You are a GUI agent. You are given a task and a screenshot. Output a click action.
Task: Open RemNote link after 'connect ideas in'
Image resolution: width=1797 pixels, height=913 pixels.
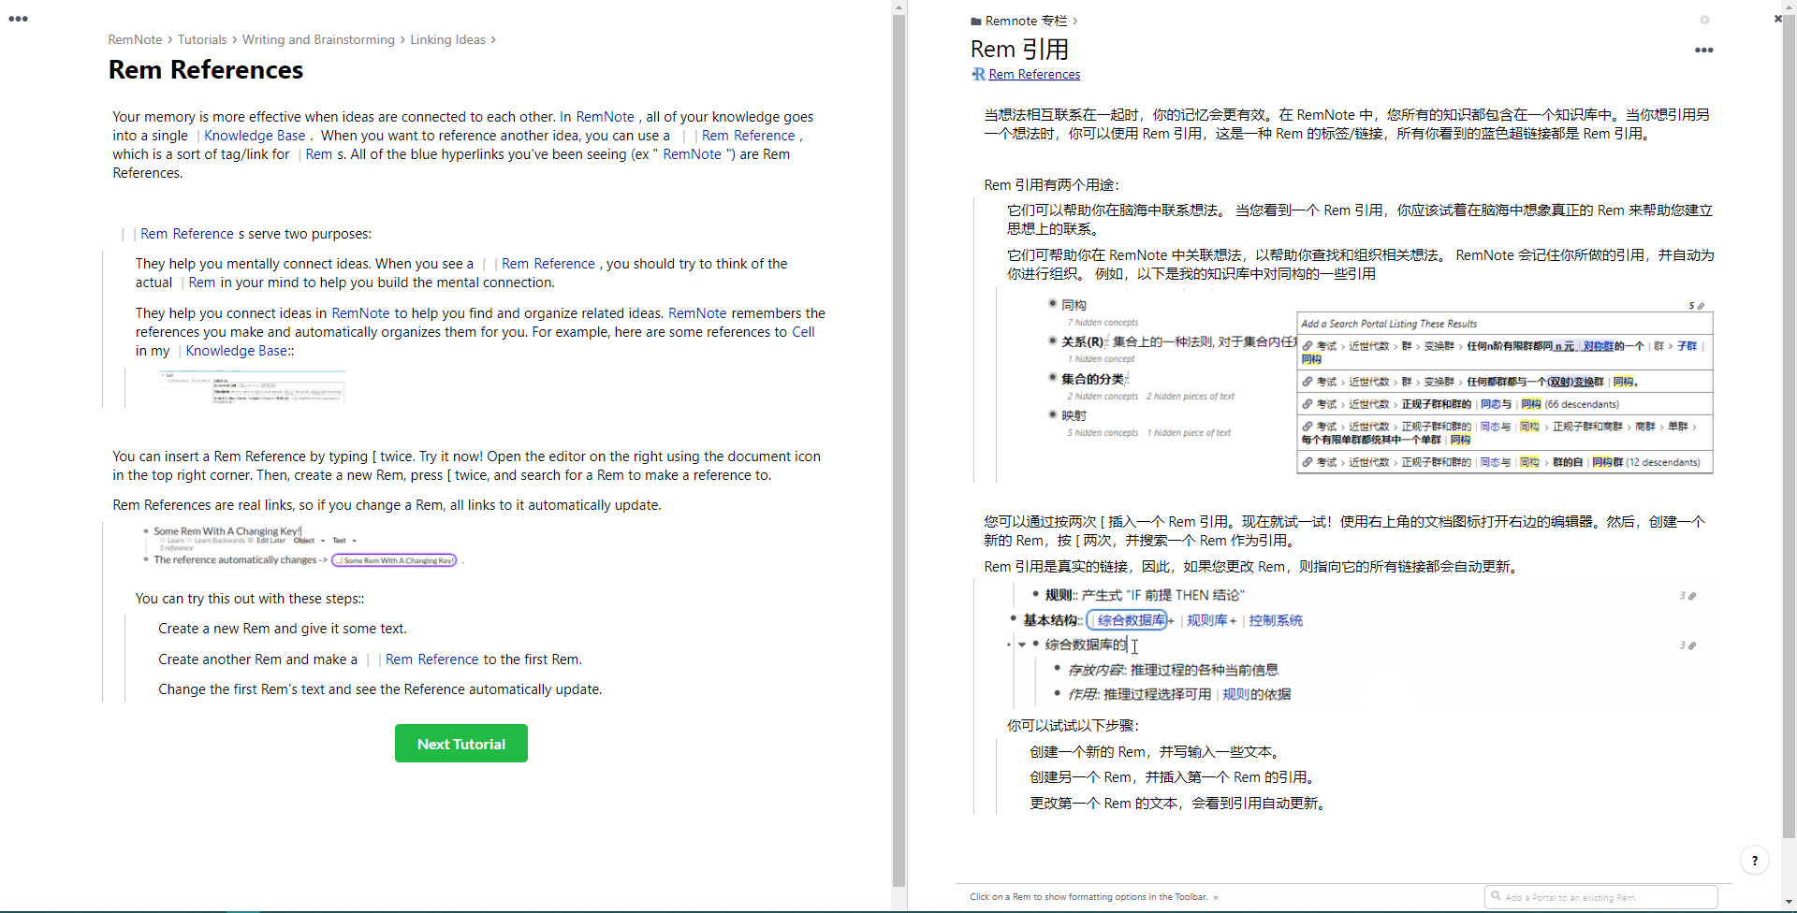360,313
